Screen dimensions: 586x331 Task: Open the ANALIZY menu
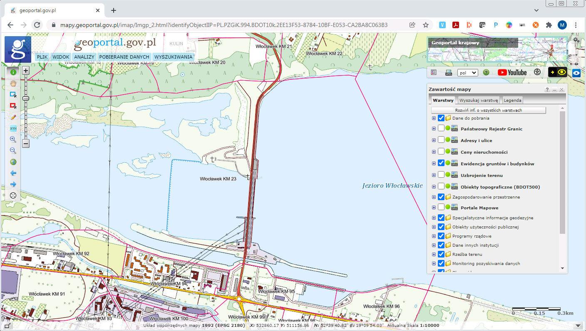point(84,57)
